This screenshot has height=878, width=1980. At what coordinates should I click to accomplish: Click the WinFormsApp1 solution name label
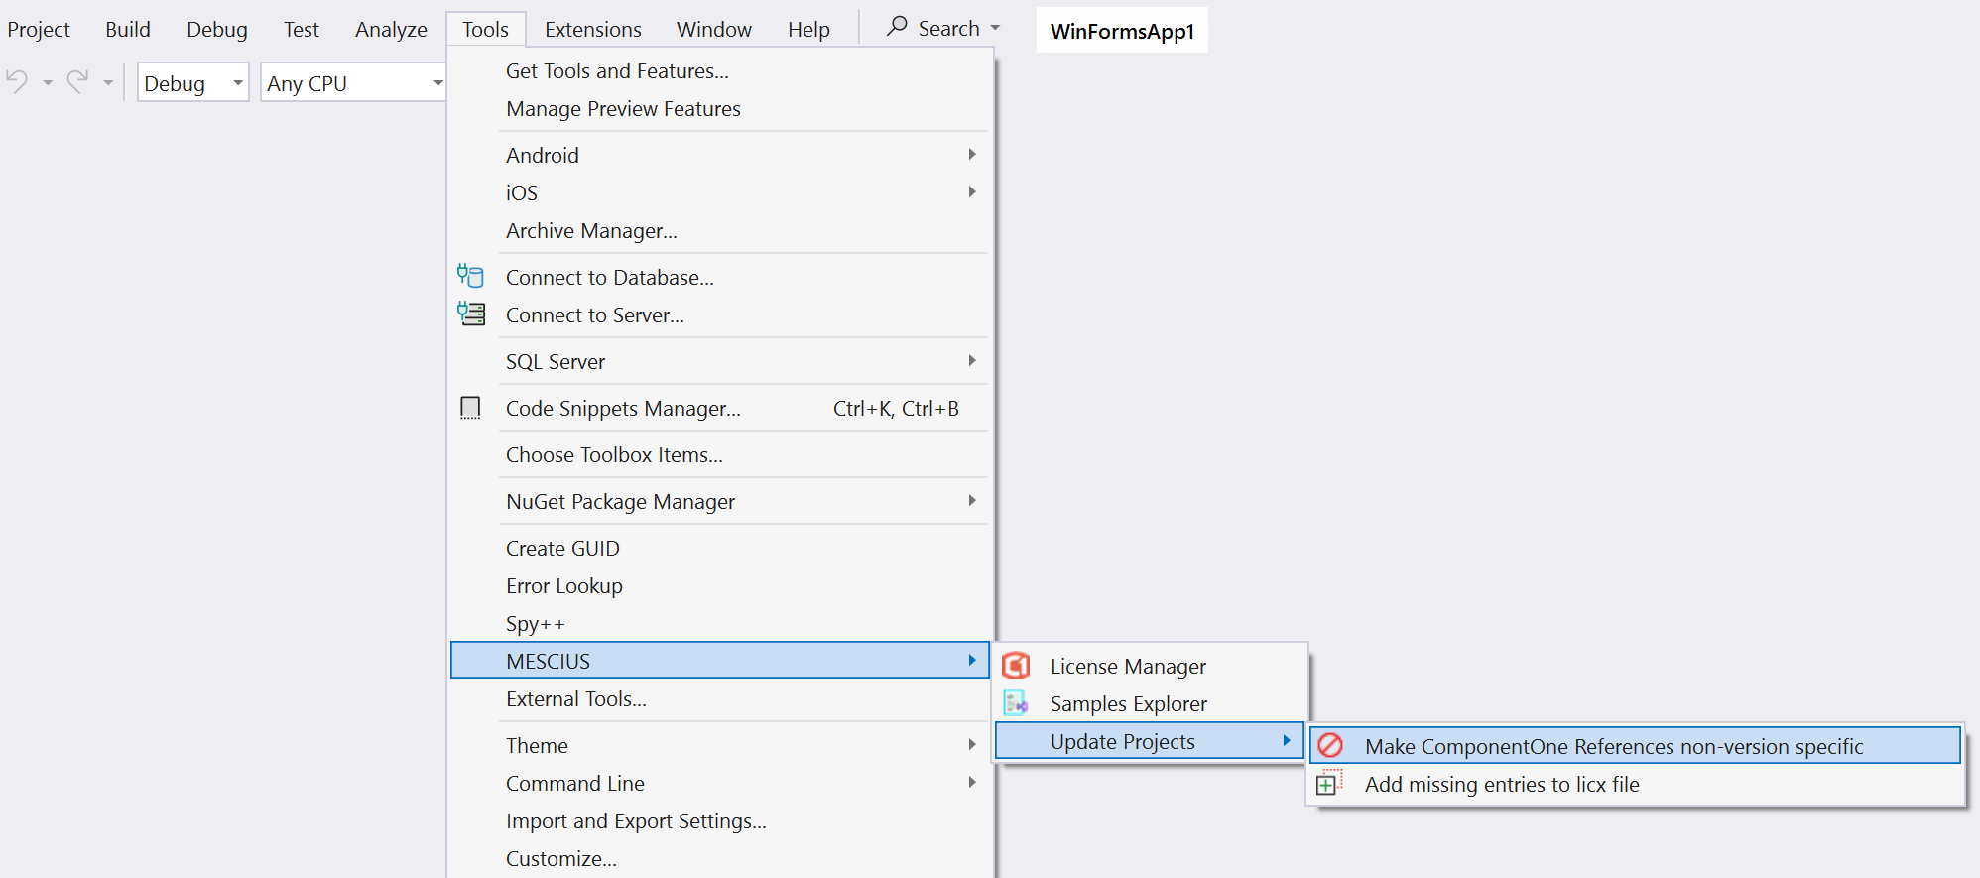[1122, 31]
